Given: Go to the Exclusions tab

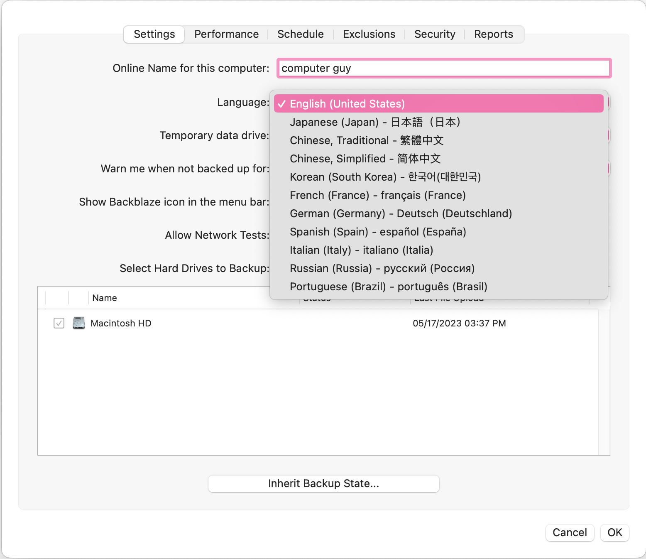Looking at the screenshot, I should [369, 34].
